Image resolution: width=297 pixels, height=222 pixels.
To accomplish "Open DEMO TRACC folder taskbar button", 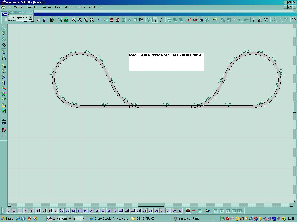I will (151, 219).
